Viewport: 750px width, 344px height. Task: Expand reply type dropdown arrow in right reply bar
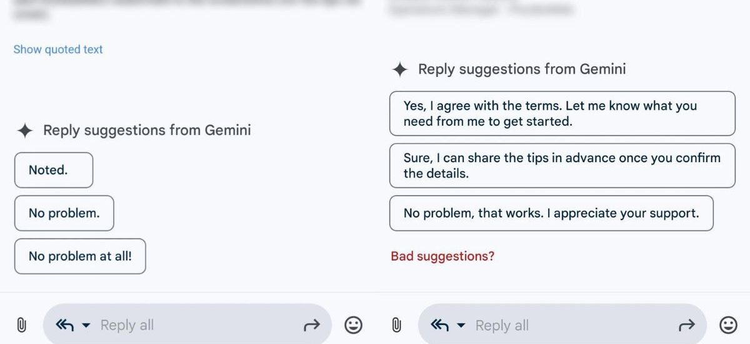pyautogui.click(x=461, y=325)
